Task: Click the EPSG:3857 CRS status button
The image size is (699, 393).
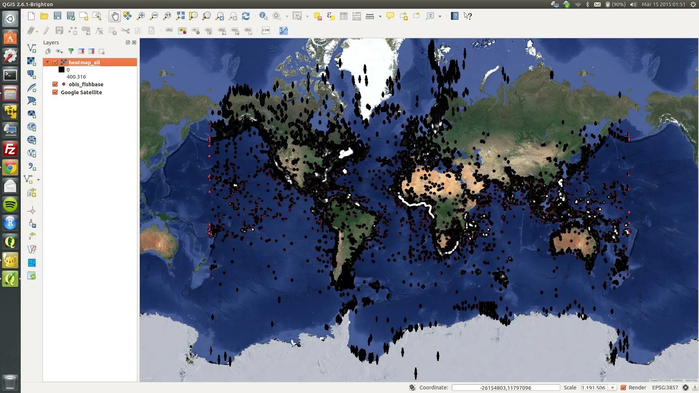Action: (x=665, y=388)
